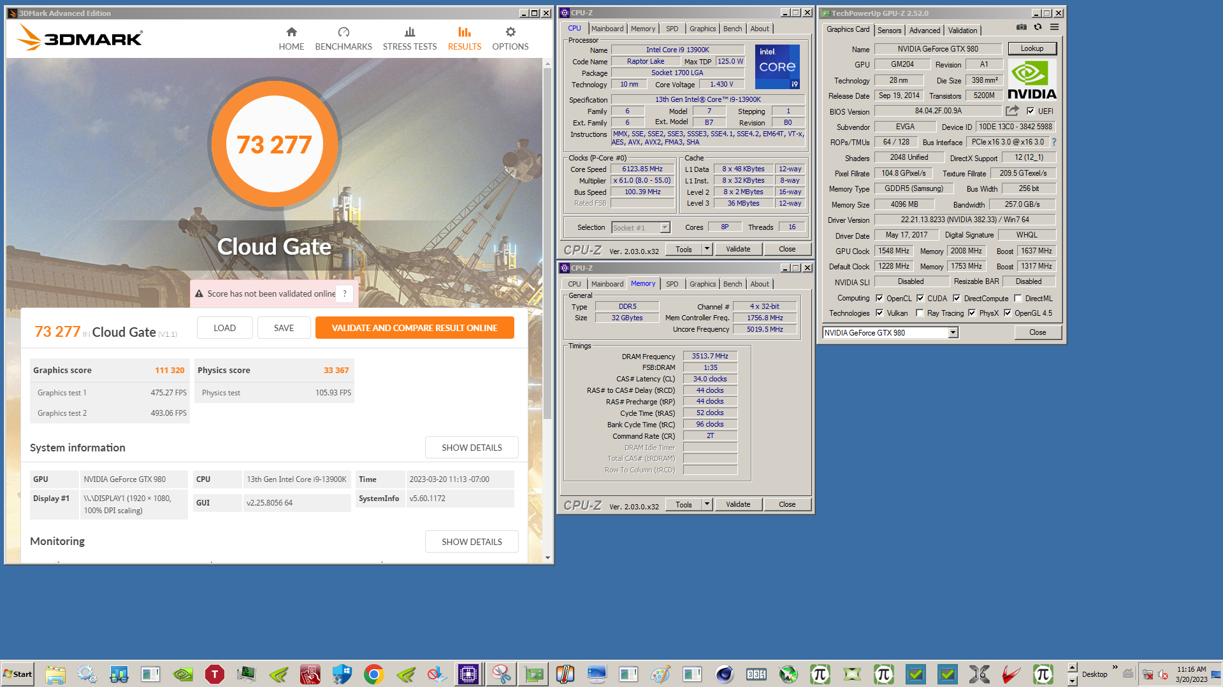This screenshot has width=1223, height=687.
Task: Toggle the DirectML checkbox
Action: coord(1018,298)
